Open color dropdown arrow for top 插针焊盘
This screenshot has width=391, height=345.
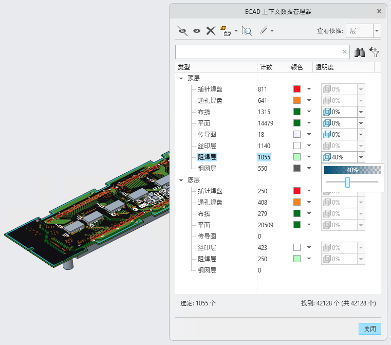click(309, 89)
